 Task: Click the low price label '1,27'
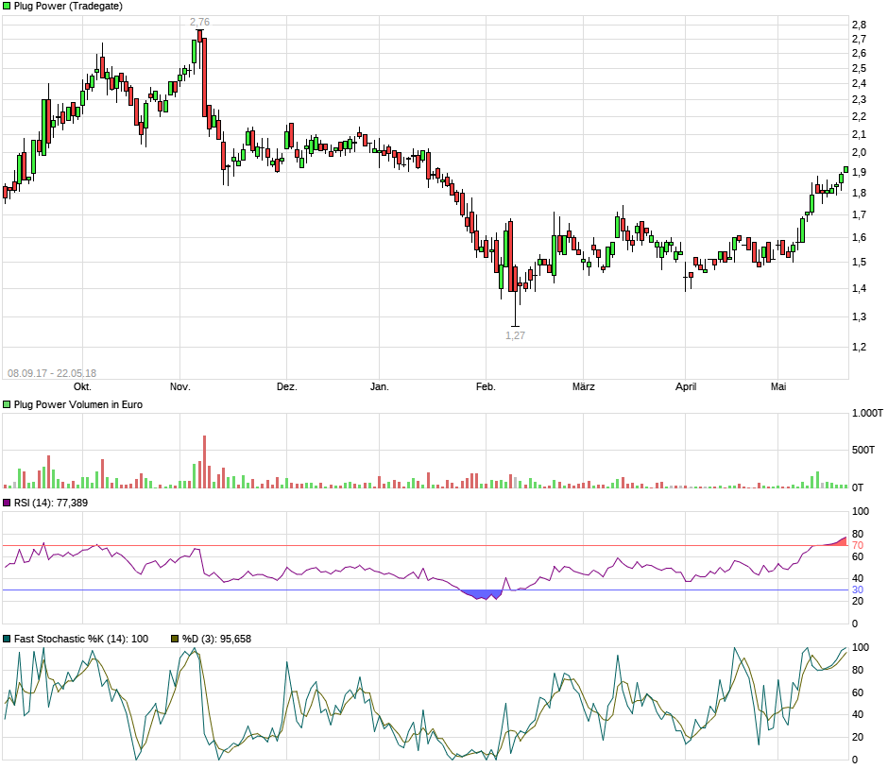516,335
